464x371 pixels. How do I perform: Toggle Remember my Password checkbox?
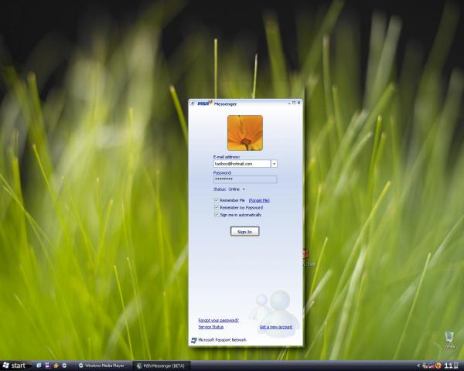pyautogui.click(x=217, y=207)
